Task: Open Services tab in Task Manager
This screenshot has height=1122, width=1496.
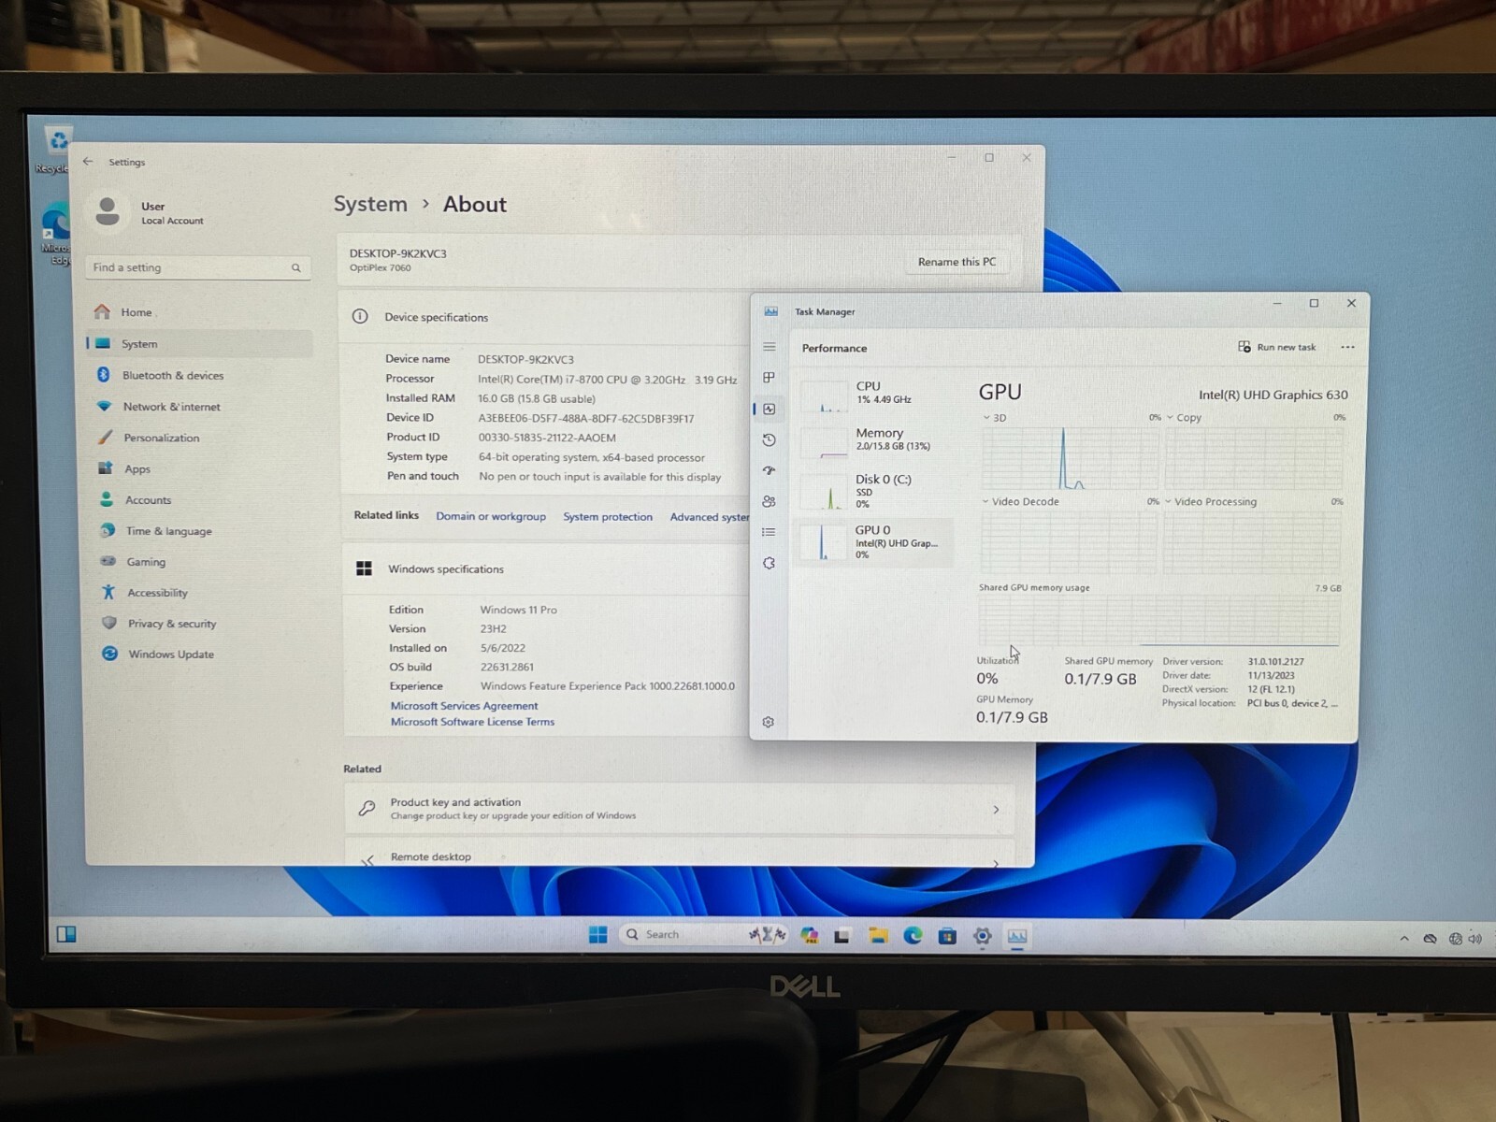Action: [x=770, y=563]
